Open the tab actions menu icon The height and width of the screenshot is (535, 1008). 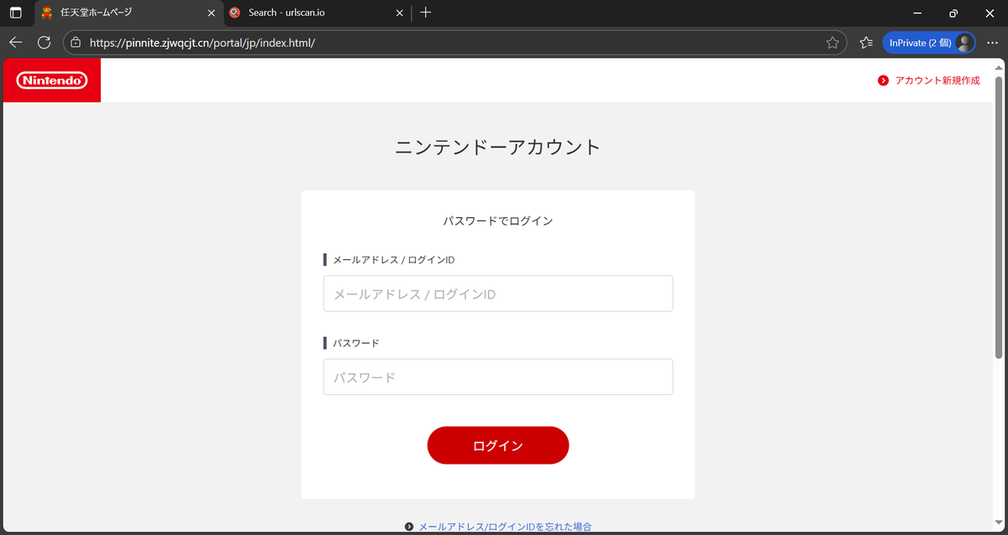[15, 13]
